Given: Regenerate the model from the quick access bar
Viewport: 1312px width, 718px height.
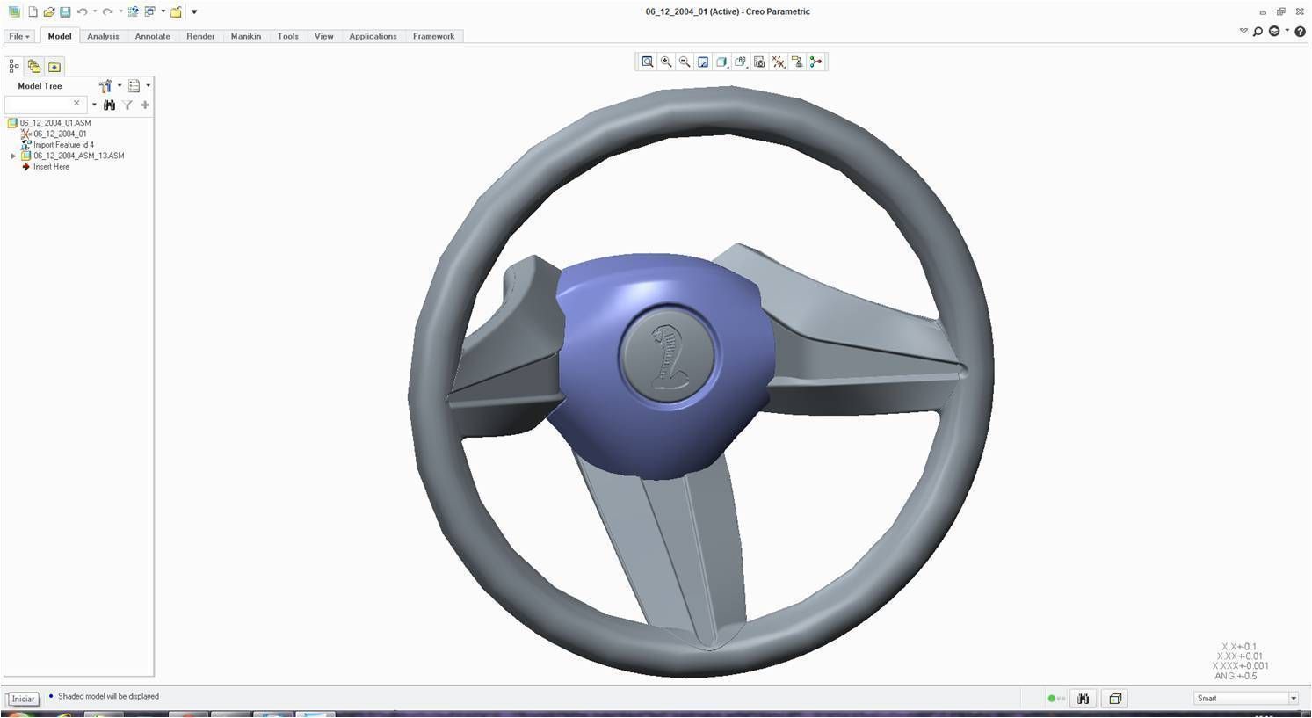Looking at the screenshot, I should [133, 11].
